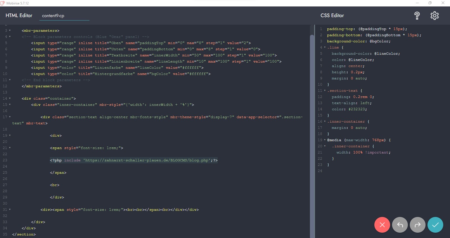This screenshot has height=238, width=450.
Task: Click the padding-top line in CSS editor
Action: [x=366, y=29]
